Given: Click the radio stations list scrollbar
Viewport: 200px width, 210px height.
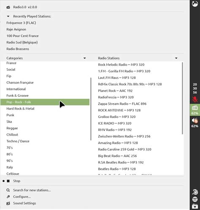Looking at the screenshot, I should pyautogui.click(x=182, y=98).
